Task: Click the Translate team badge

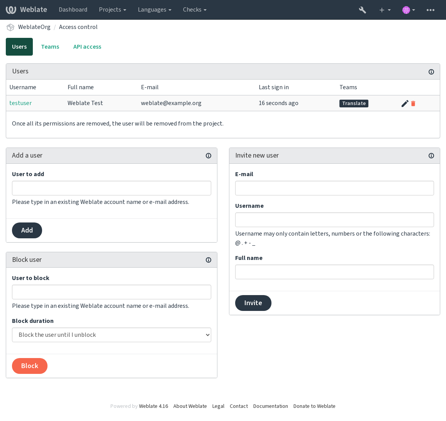Action: coord(354,103)
